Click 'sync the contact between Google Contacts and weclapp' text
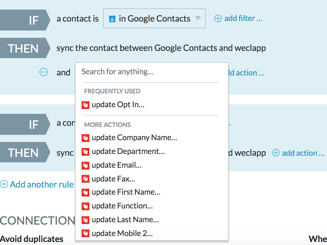 click(161, 48)
